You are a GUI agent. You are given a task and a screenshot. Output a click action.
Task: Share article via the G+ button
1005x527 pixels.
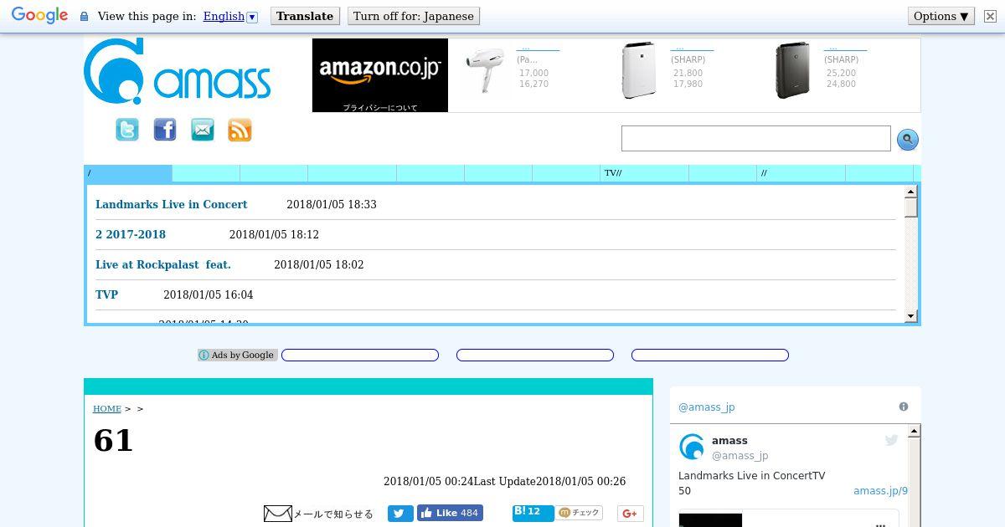pos(630,514)
